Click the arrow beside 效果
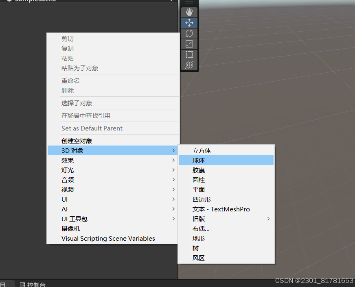355x287 pixels. (x=173, y=160)
